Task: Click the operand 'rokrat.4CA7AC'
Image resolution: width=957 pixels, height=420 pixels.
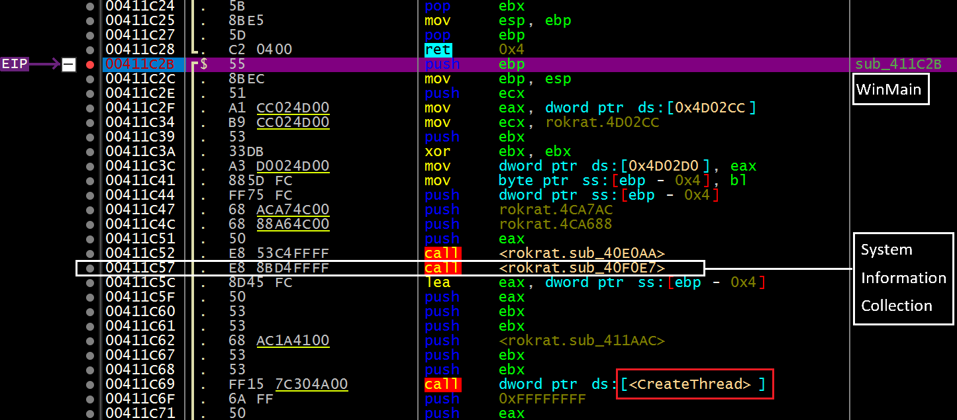Action: pyautogui.click(x=556, y=210)
